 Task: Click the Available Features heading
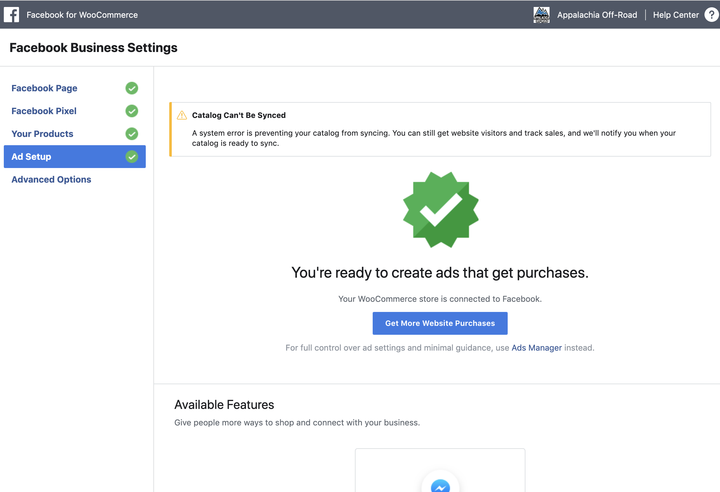[x=224, y=405]
